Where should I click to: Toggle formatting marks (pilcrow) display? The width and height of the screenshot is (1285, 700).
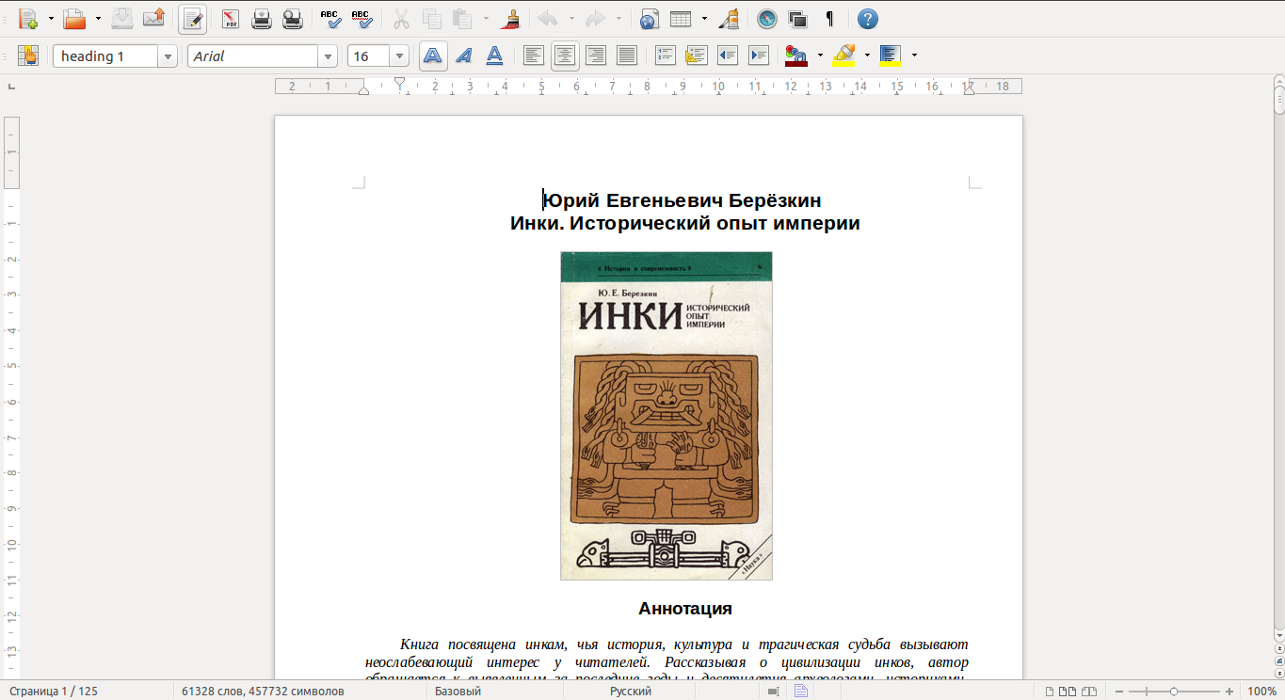(829, 19)
